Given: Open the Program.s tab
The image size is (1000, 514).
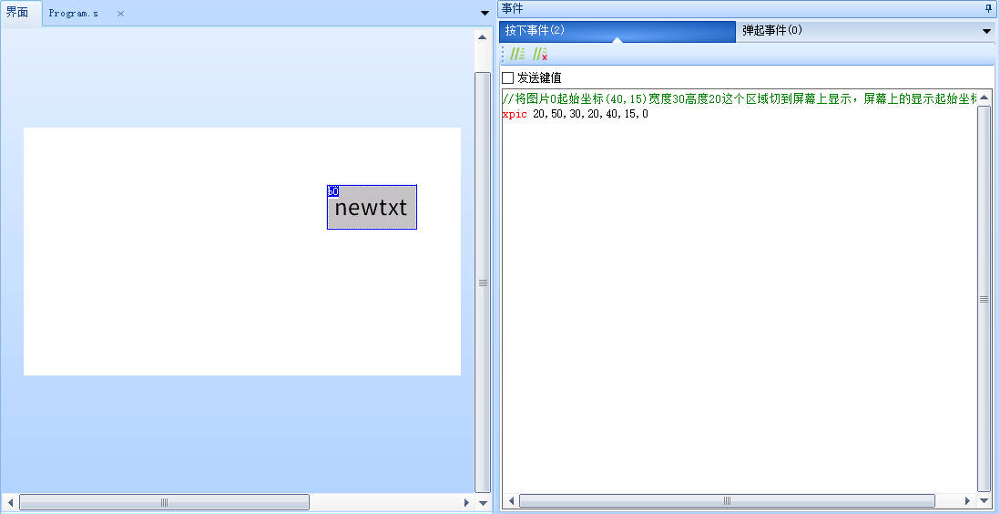Looking at the screenshot, I should (x=74, y=14).
